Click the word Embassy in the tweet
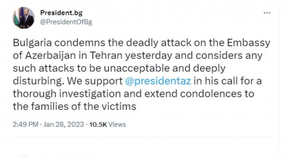The width and height of the screenshot is (291, 156). coord(248,43)
